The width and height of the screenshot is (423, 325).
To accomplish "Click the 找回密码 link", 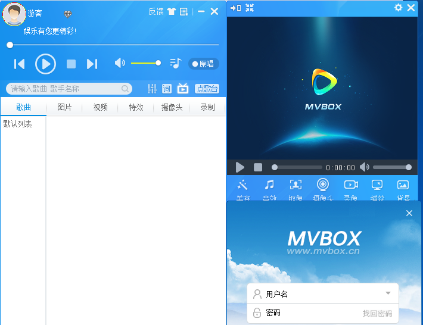I will tap(377, 314).
